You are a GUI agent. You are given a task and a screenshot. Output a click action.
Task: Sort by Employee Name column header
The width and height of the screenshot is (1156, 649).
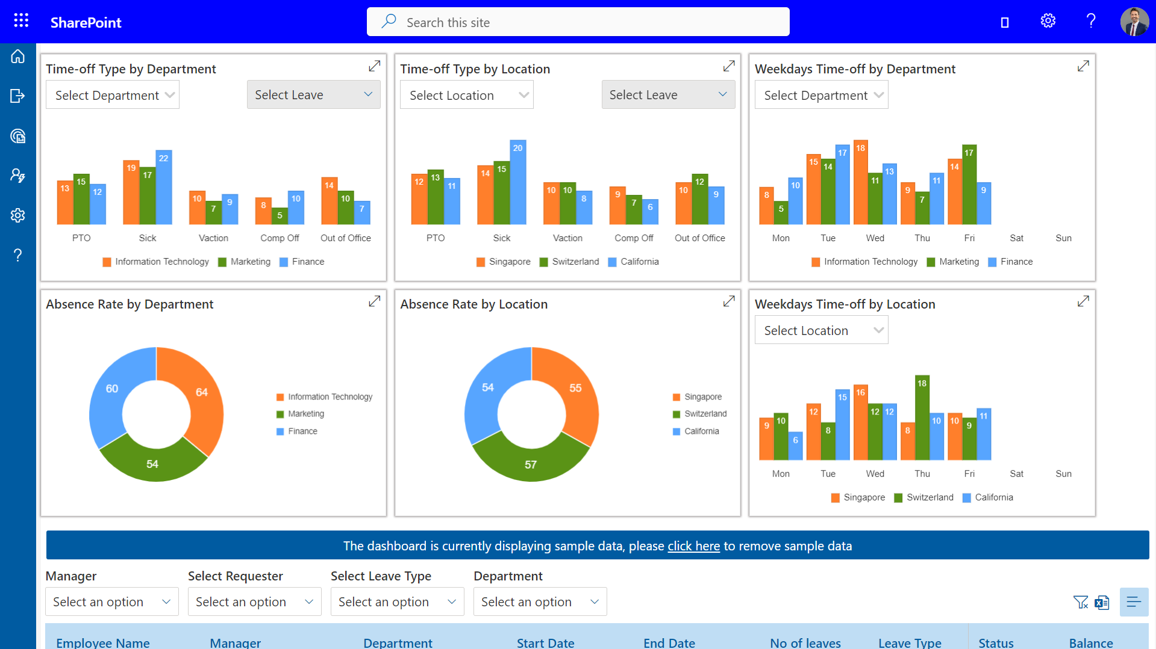point(103,642)
